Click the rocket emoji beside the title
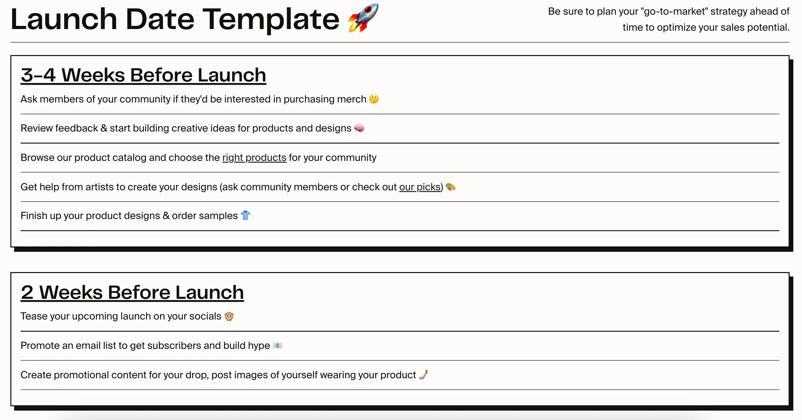The width and height of the screenshot is (802, 420). click(363, 18)
